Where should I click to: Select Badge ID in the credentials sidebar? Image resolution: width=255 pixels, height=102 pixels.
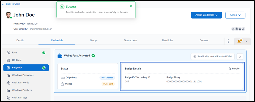[26, 68]
